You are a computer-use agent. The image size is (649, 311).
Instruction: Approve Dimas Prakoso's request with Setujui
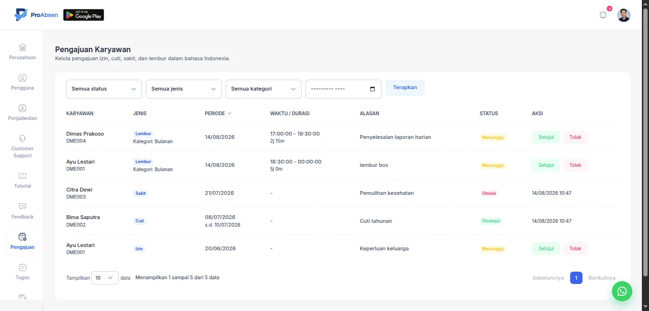[546, 137]
